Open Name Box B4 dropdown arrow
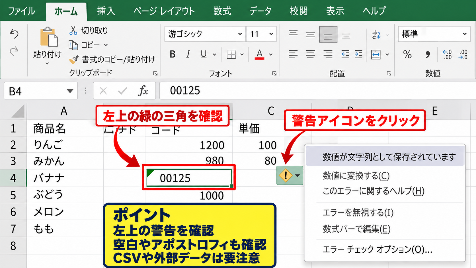Image resolution: width=476 pixels, height=268 pixels. pos(70,91)
